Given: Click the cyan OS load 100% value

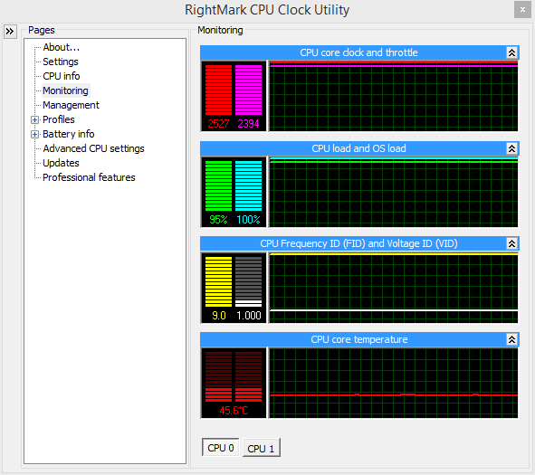Looking at the screenshot, I should (x=248, y=220).
